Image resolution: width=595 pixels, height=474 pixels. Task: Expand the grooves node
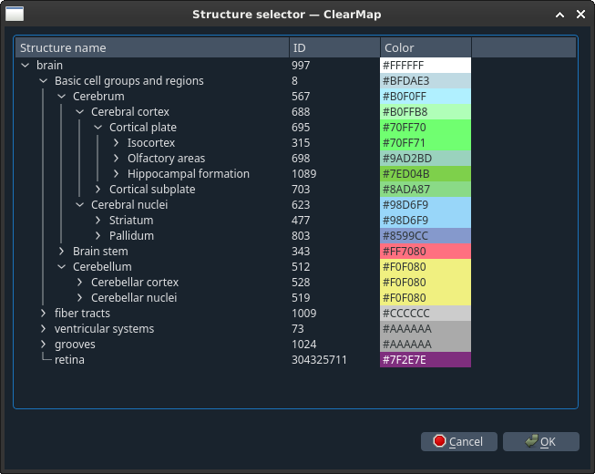[x=44, y=345]
